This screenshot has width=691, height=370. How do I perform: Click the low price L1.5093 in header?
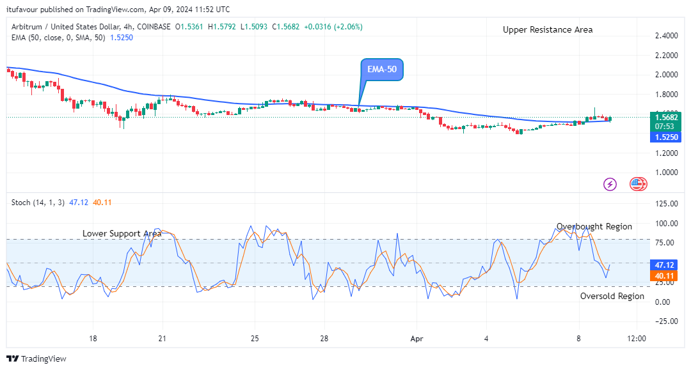click(x=254, y=27)
